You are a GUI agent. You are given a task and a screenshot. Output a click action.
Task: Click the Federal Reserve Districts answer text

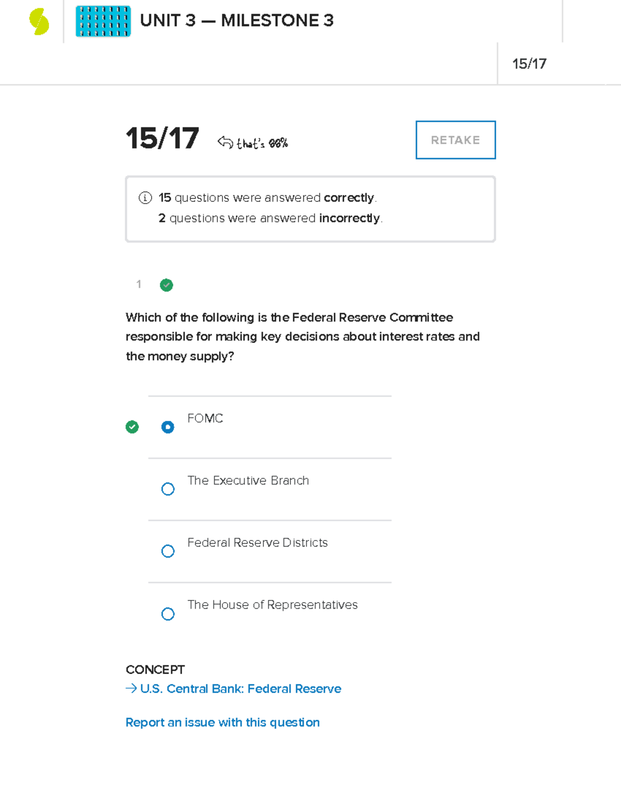click(258, 543)
